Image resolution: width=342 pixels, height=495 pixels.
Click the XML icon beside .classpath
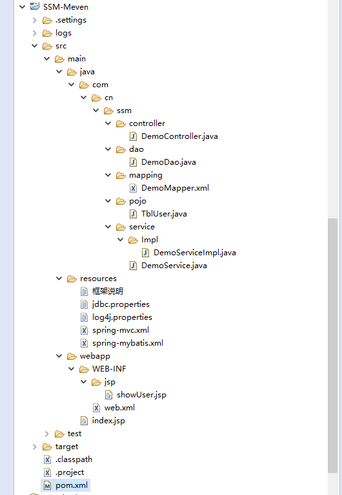pos(47,459)
